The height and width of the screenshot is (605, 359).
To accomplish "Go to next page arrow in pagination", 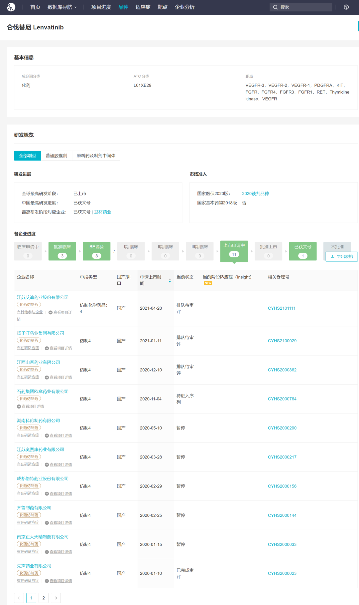I will pyautogui.click(x=56, y=598).
